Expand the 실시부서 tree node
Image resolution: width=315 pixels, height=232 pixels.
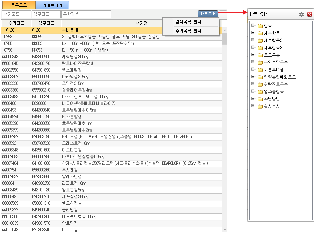click(x=253, y=106)
